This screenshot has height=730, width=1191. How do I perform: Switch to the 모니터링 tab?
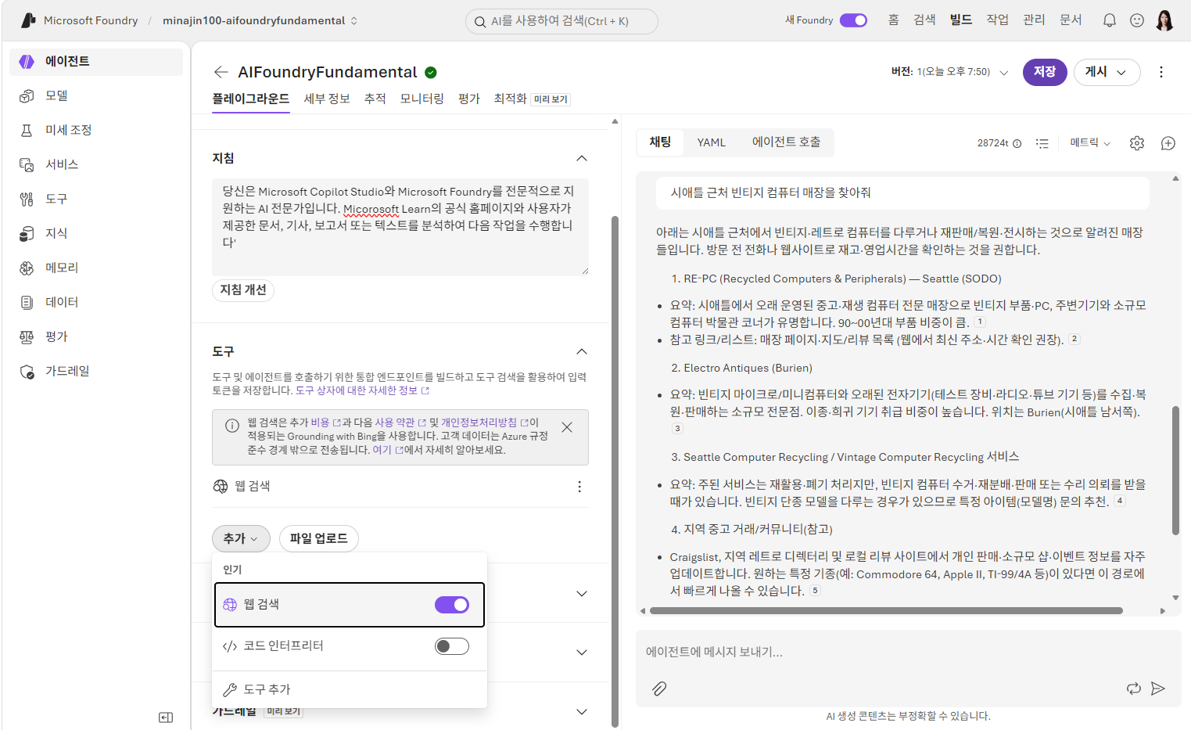coord(422,99)
